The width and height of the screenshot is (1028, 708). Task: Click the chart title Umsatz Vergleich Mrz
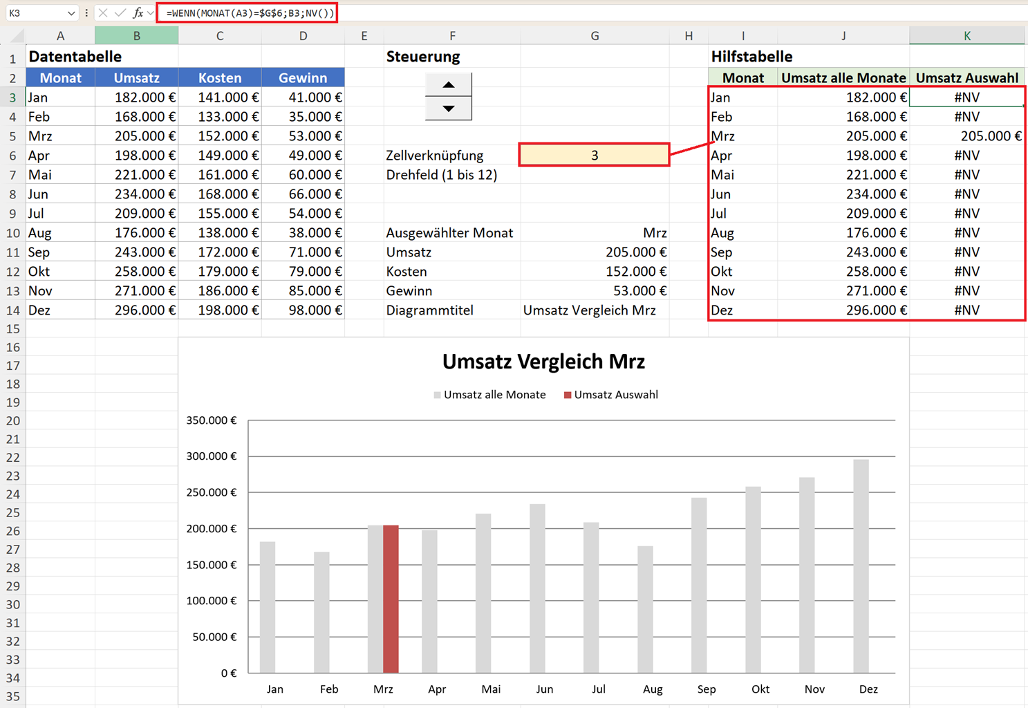[x=543, y=362]
